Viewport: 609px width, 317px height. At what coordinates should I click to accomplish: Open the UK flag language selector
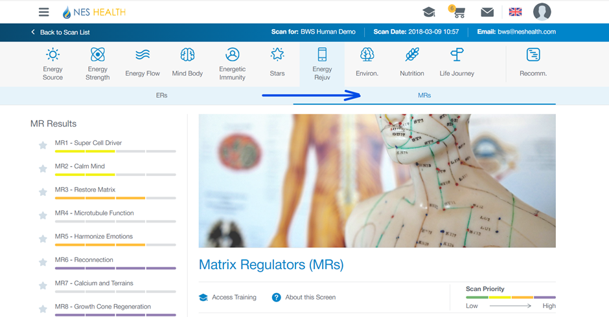(515, 12)
